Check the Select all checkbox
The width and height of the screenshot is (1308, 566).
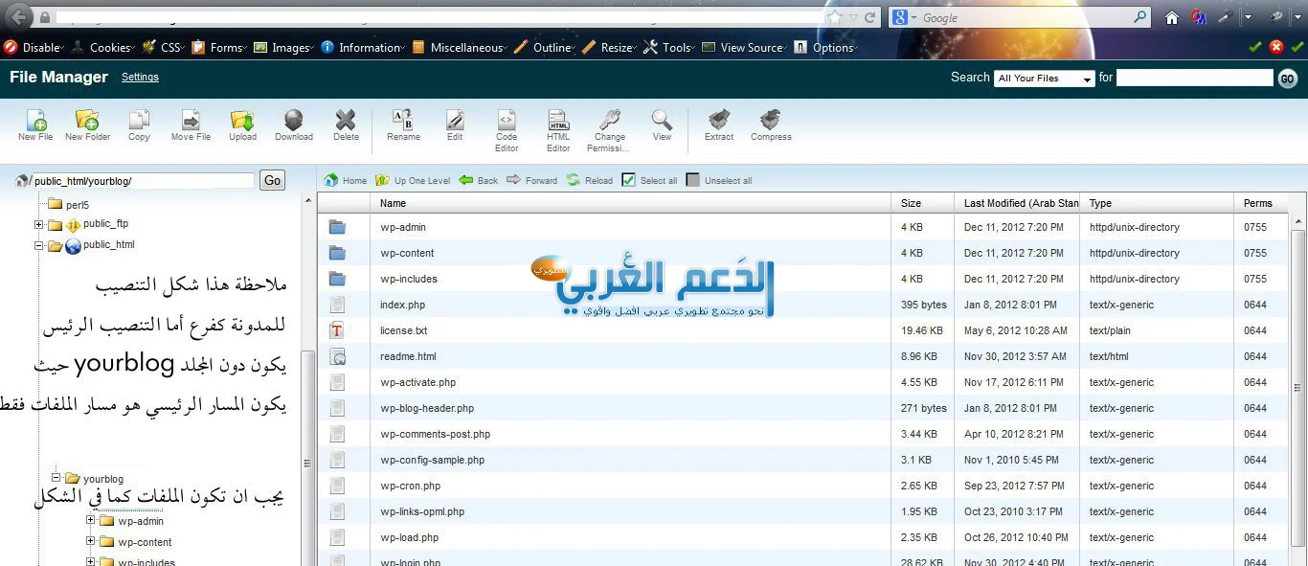(629, 180)
